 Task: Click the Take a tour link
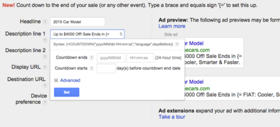pos(172,117)
